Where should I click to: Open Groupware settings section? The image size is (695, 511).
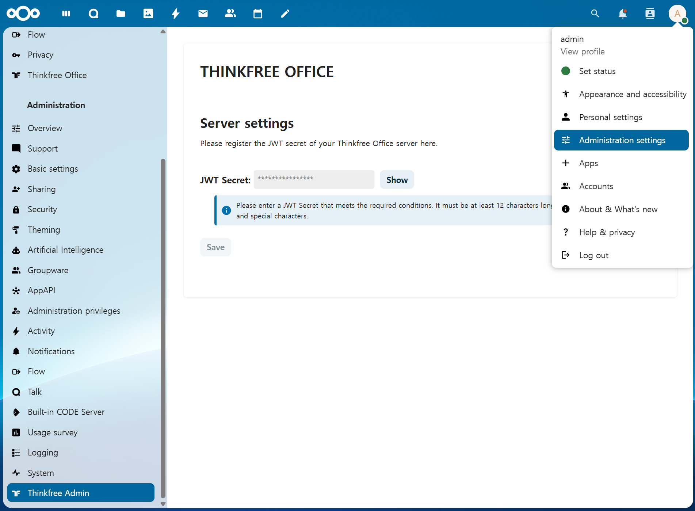click(x=81, y=270)
